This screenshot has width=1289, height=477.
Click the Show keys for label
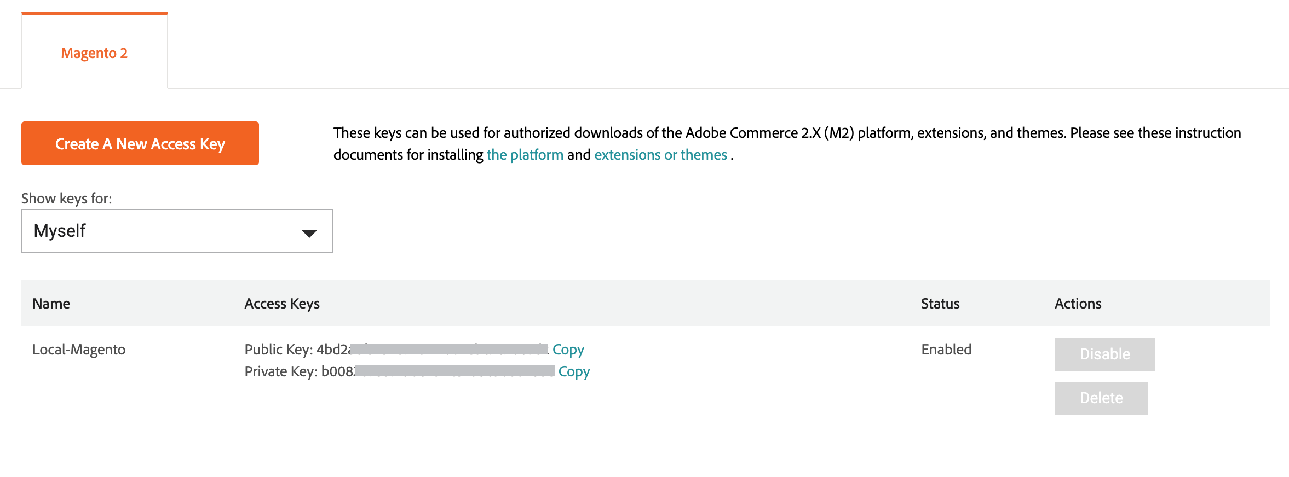tap(66, 199)
